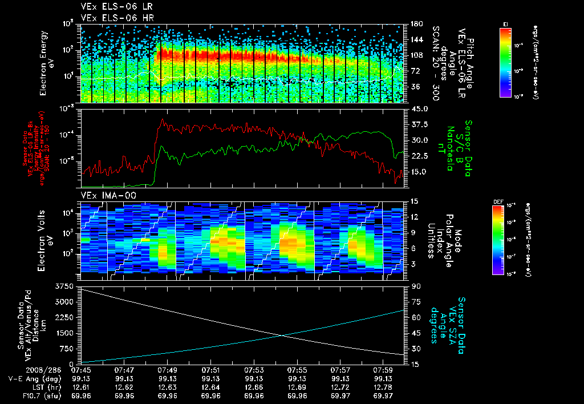Viewport: 584px width, 404px height.
Task: Click the 07:53 time tick label
Action: click(254, 370)
